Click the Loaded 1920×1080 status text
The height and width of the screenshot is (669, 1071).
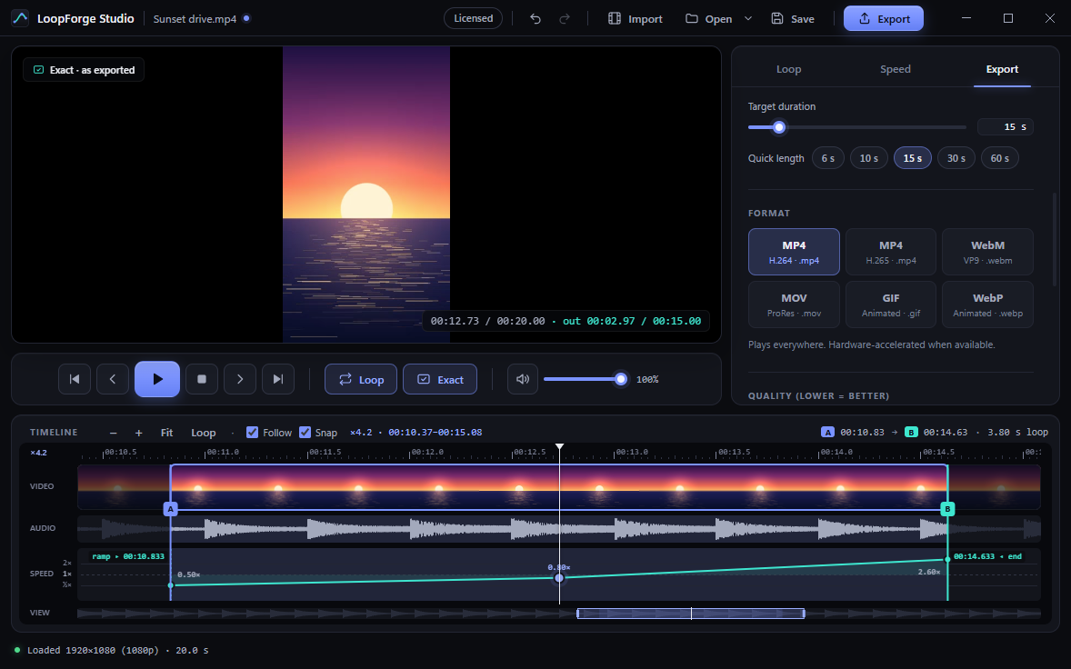pos(117,650)
